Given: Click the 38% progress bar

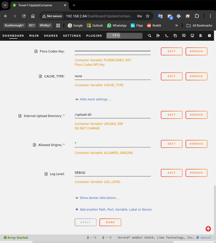Looking at the screenshot, I should (x=124, y=36).
